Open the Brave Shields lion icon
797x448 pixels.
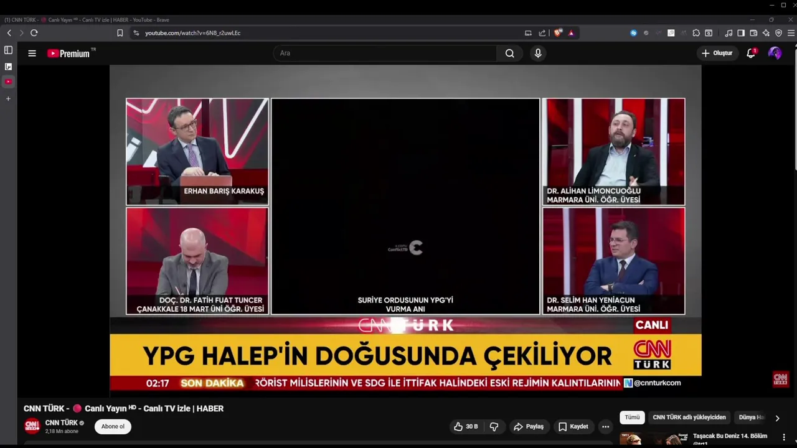(x=558, y=33)
